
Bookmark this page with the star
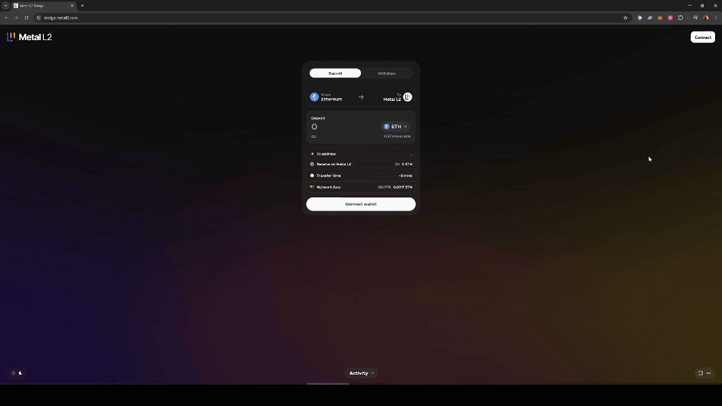(625, 18)
